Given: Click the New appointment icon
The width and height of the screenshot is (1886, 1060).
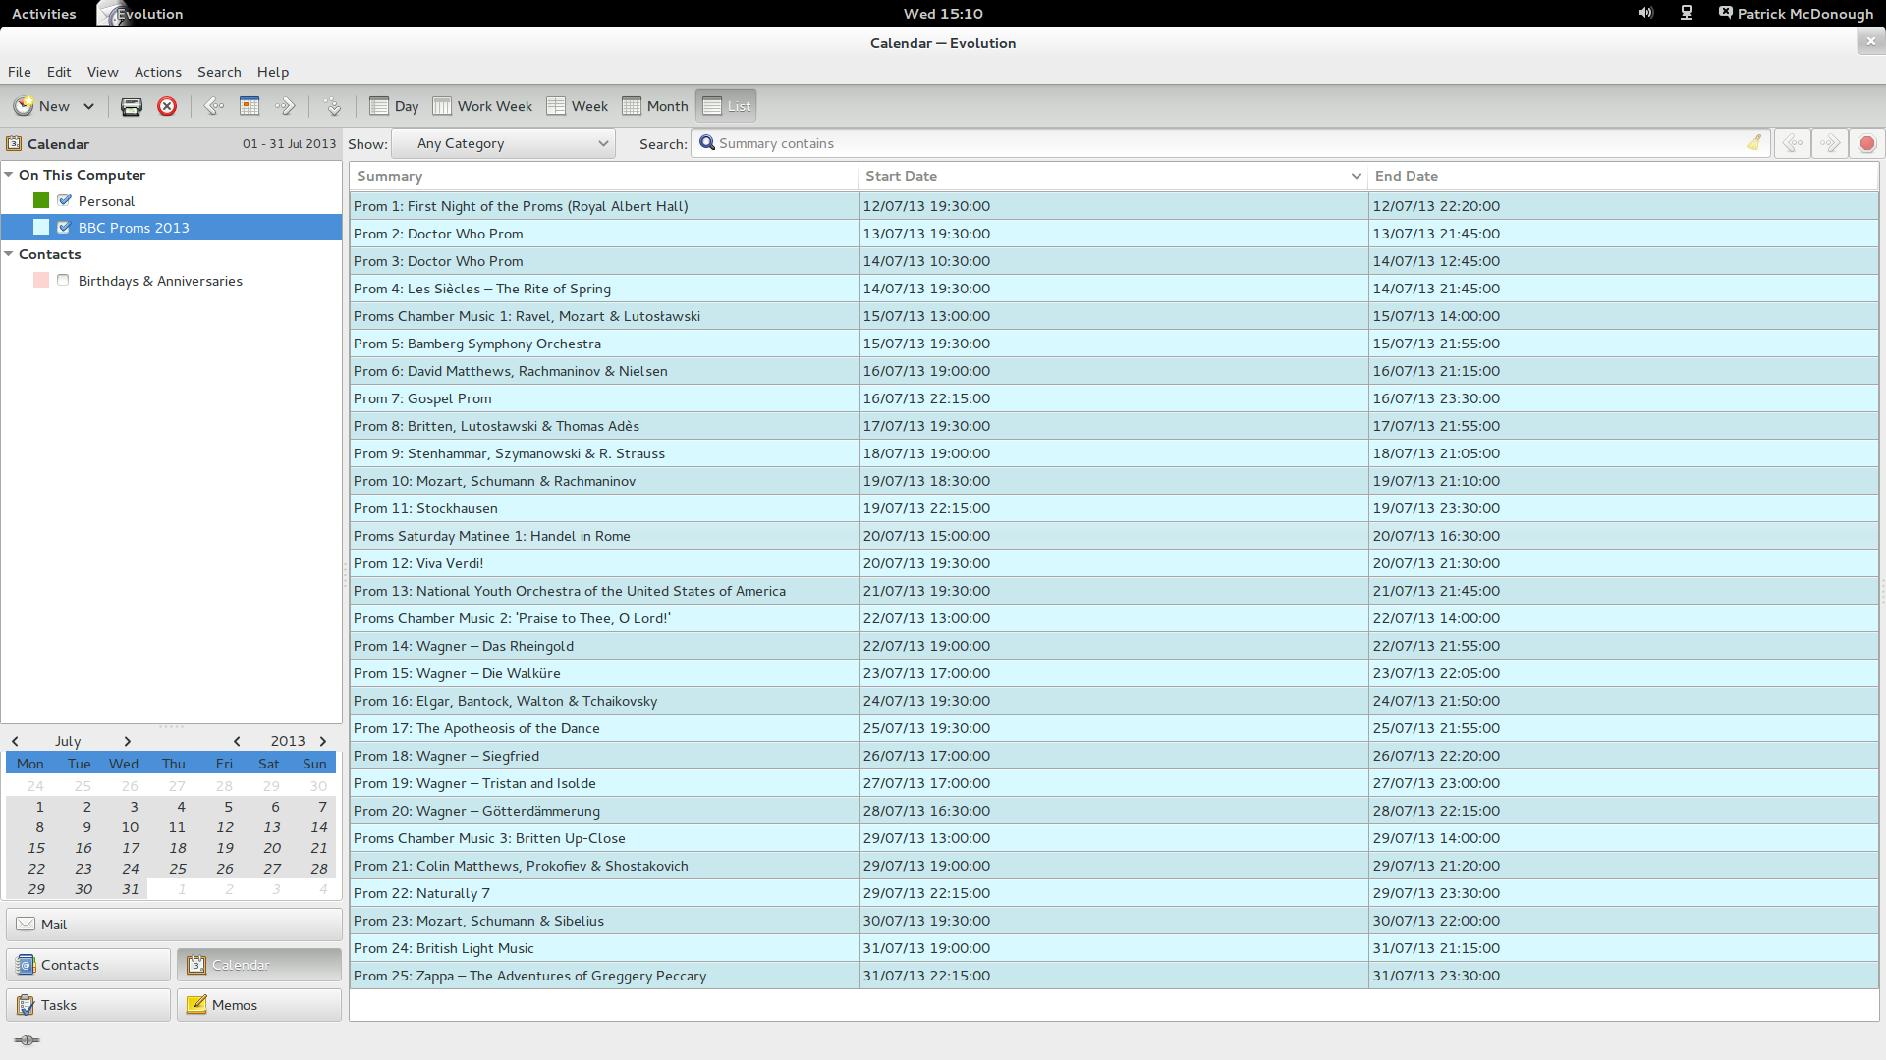Looking at the screenshot, I should click(x=24, y=106).
